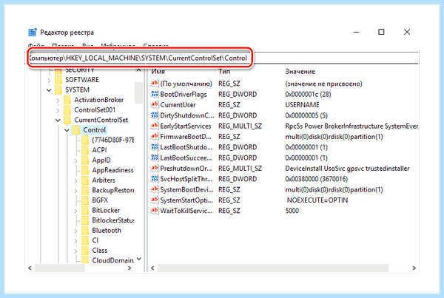Collapse the CurrentControlSet node
The height and width of the screenshot is (298, 444).
pos(58,121)
